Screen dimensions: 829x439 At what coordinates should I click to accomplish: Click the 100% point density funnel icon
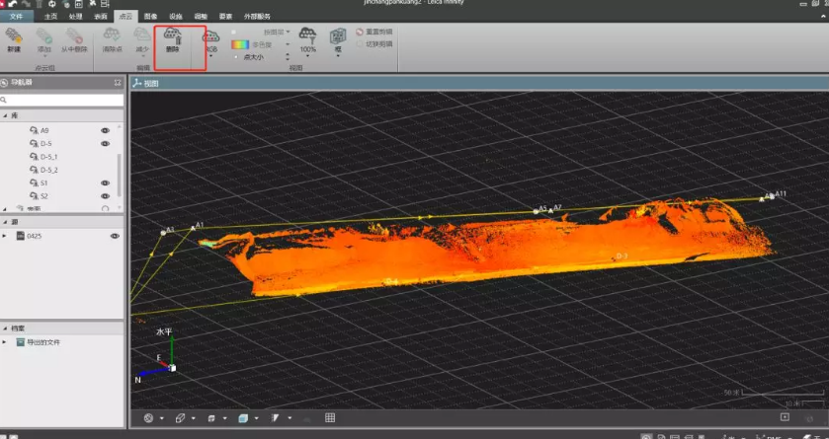coord(307,37)
